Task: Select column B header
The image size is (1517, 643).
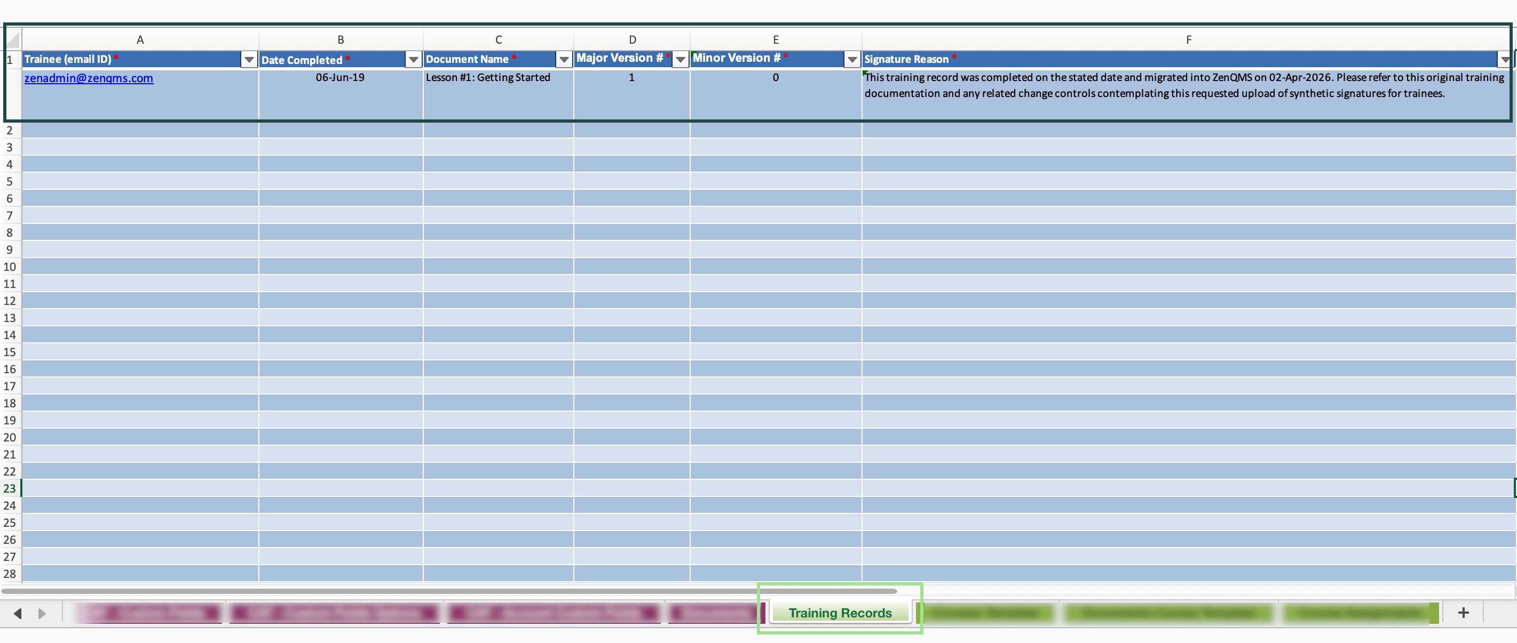Action: 341,40
